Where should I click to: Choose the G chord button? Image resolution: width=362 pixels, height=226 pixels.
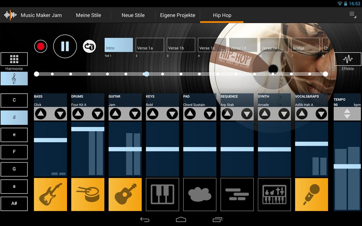point(14,169)
